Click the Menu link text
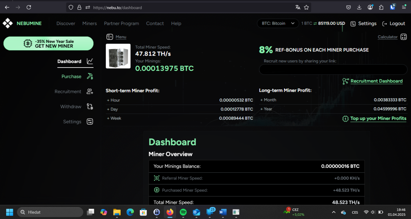 [121, 37]
